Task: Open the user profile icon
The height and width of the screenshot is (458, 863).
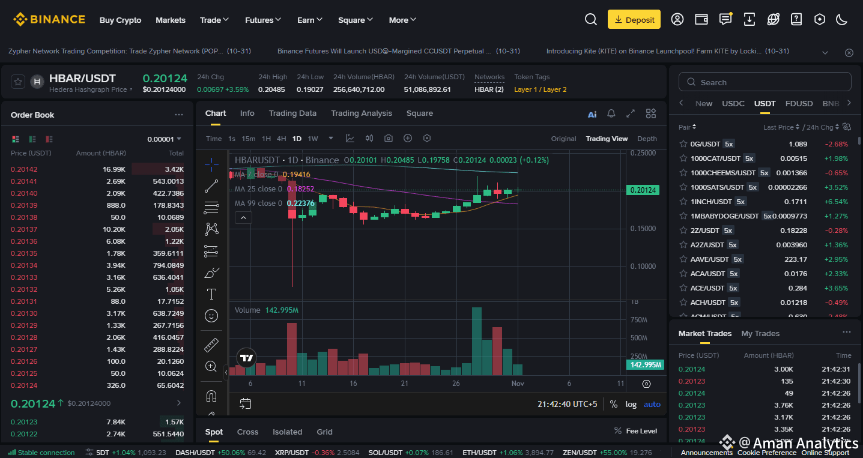Action: coord(677,19)
